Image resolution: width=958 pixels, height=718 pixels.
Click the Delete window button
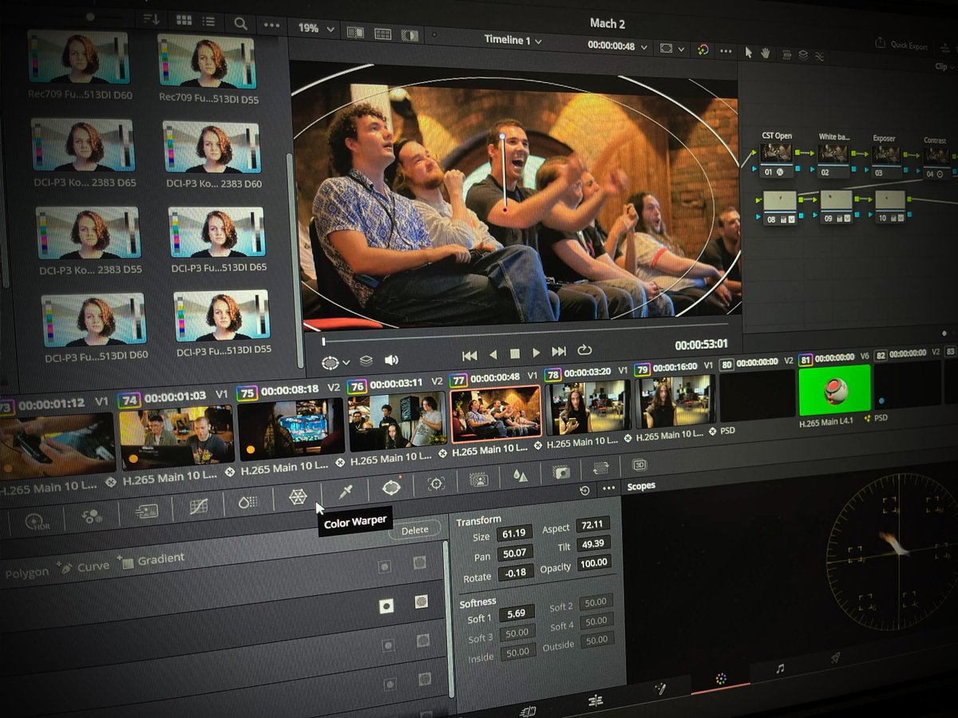click(x=414, y=530)
